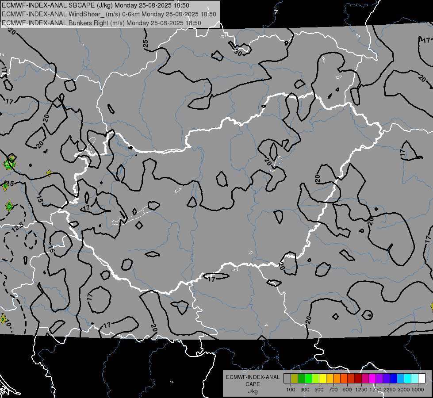Click the 1750 legend value

click(376, 390)
